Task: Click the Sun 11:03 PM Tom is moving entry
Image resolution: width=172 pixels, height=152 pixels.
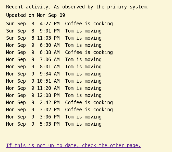Action: click(x=54, y=38)
